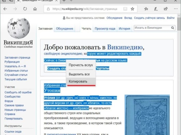Choose Выделить все from context menu

point(81,74)
